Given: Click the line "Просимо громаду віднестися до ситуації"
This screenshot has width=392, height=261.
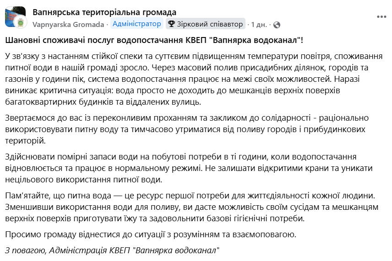Looking at the screenshot, I should click(151, 234).
